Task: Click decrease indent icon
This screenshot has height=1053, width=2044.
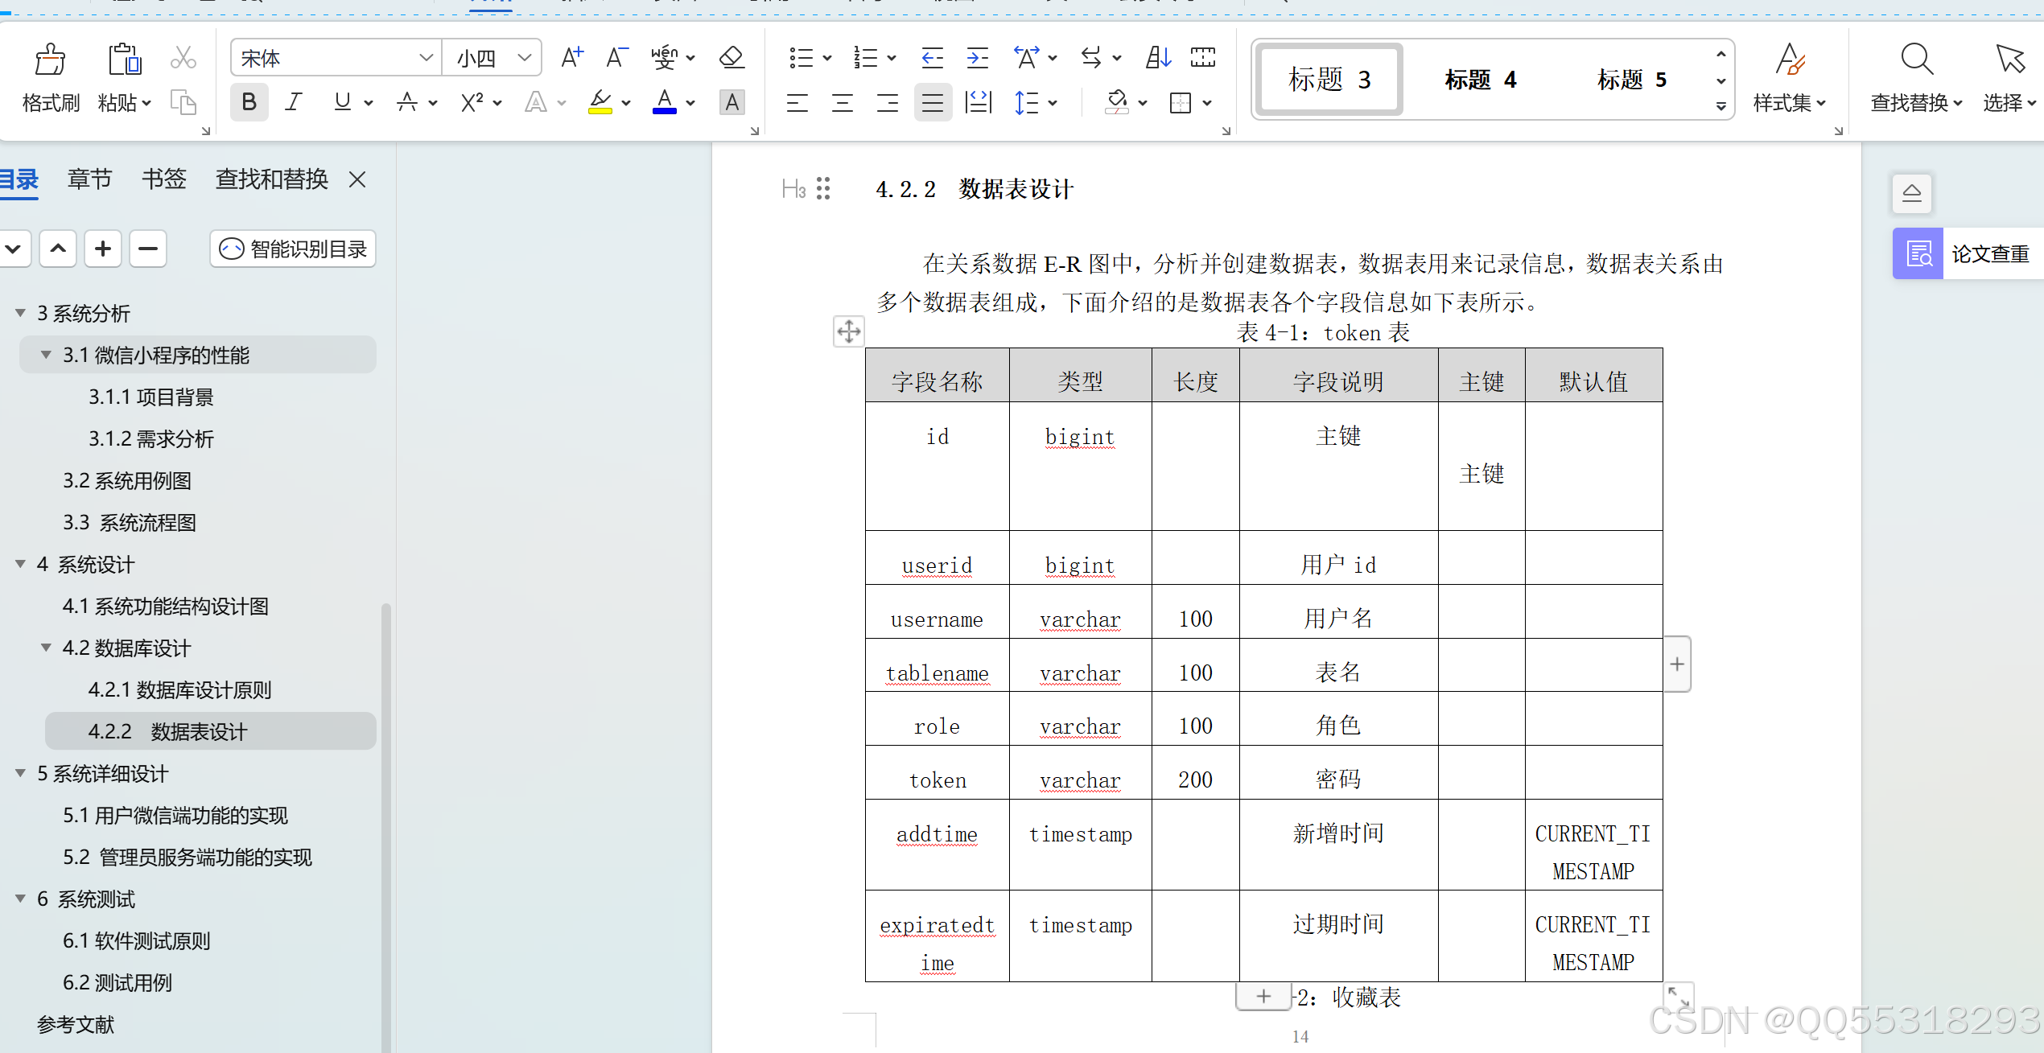Action: pos(932,58)
